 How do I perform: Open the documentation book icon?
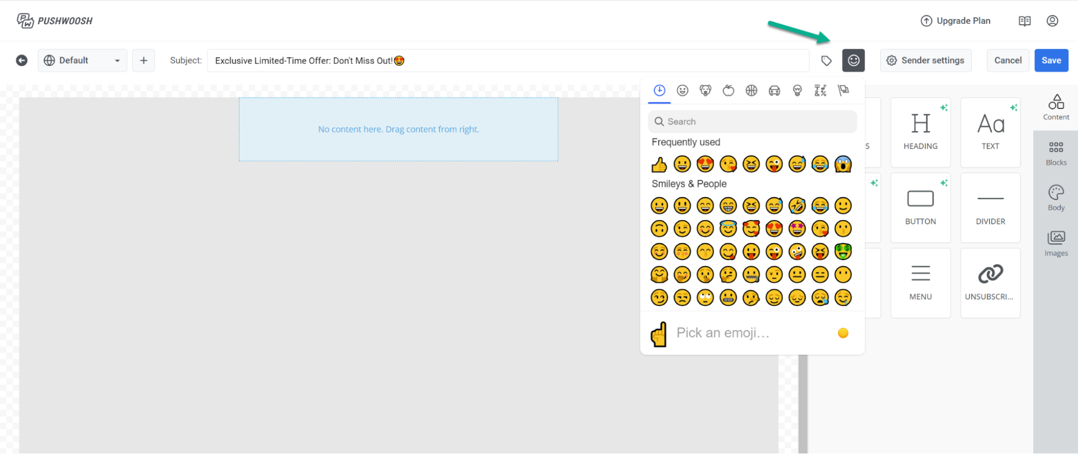(1025, 21)
